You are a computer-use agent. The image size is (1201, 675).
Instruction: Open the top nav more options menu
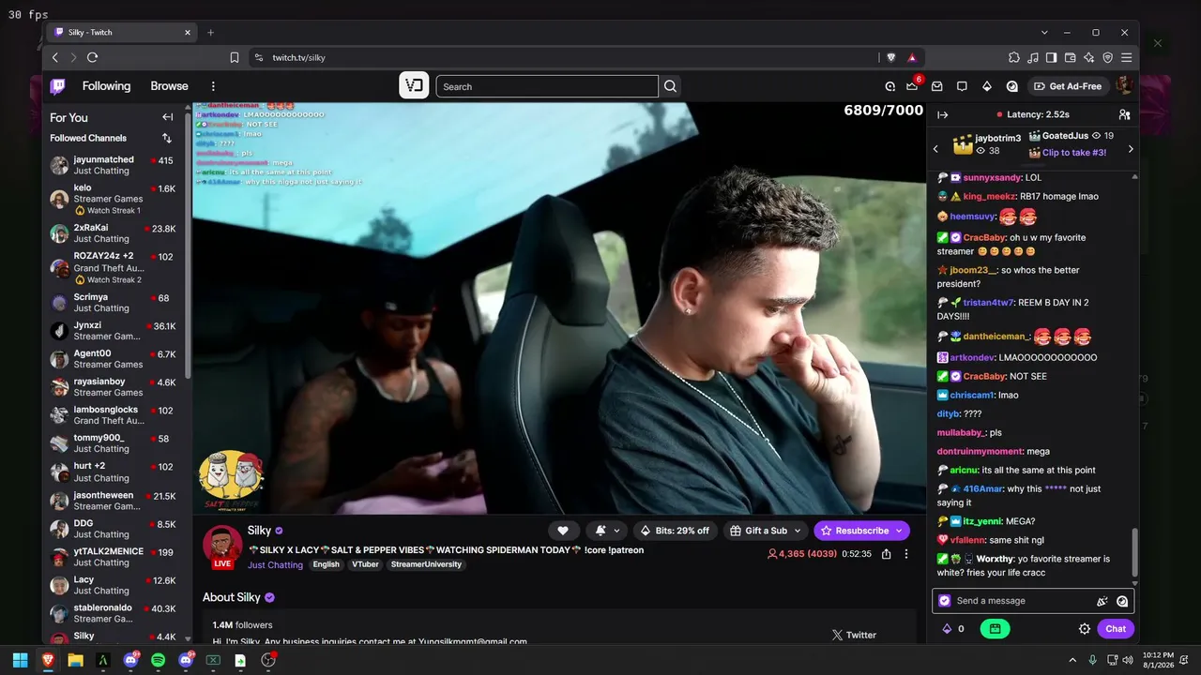pos(213,86)
